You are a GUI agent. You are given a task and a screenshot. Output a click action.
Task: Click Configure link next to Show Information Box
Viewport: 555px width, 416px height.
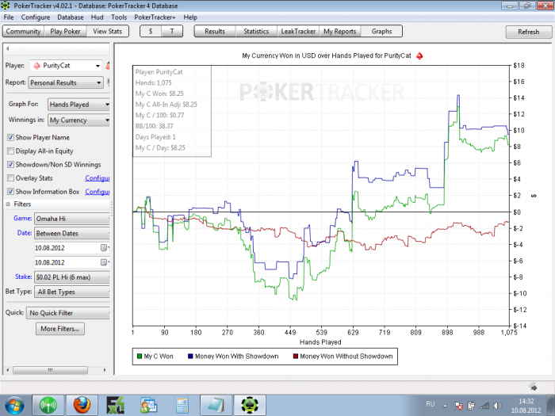(x=98, y=192)
